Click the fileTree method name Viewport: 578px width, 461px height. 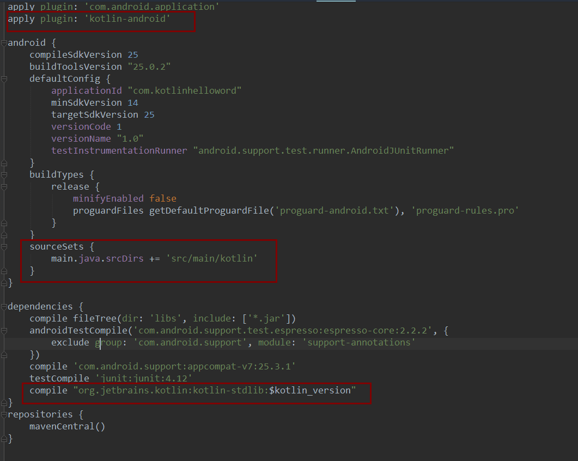click(x=95, y=319)
